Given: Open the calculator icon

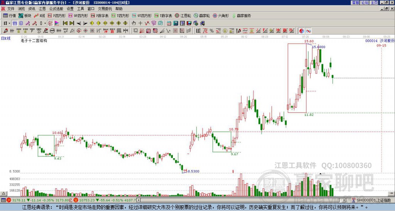Looking at the screenshot, I should (x=176, y=23).
